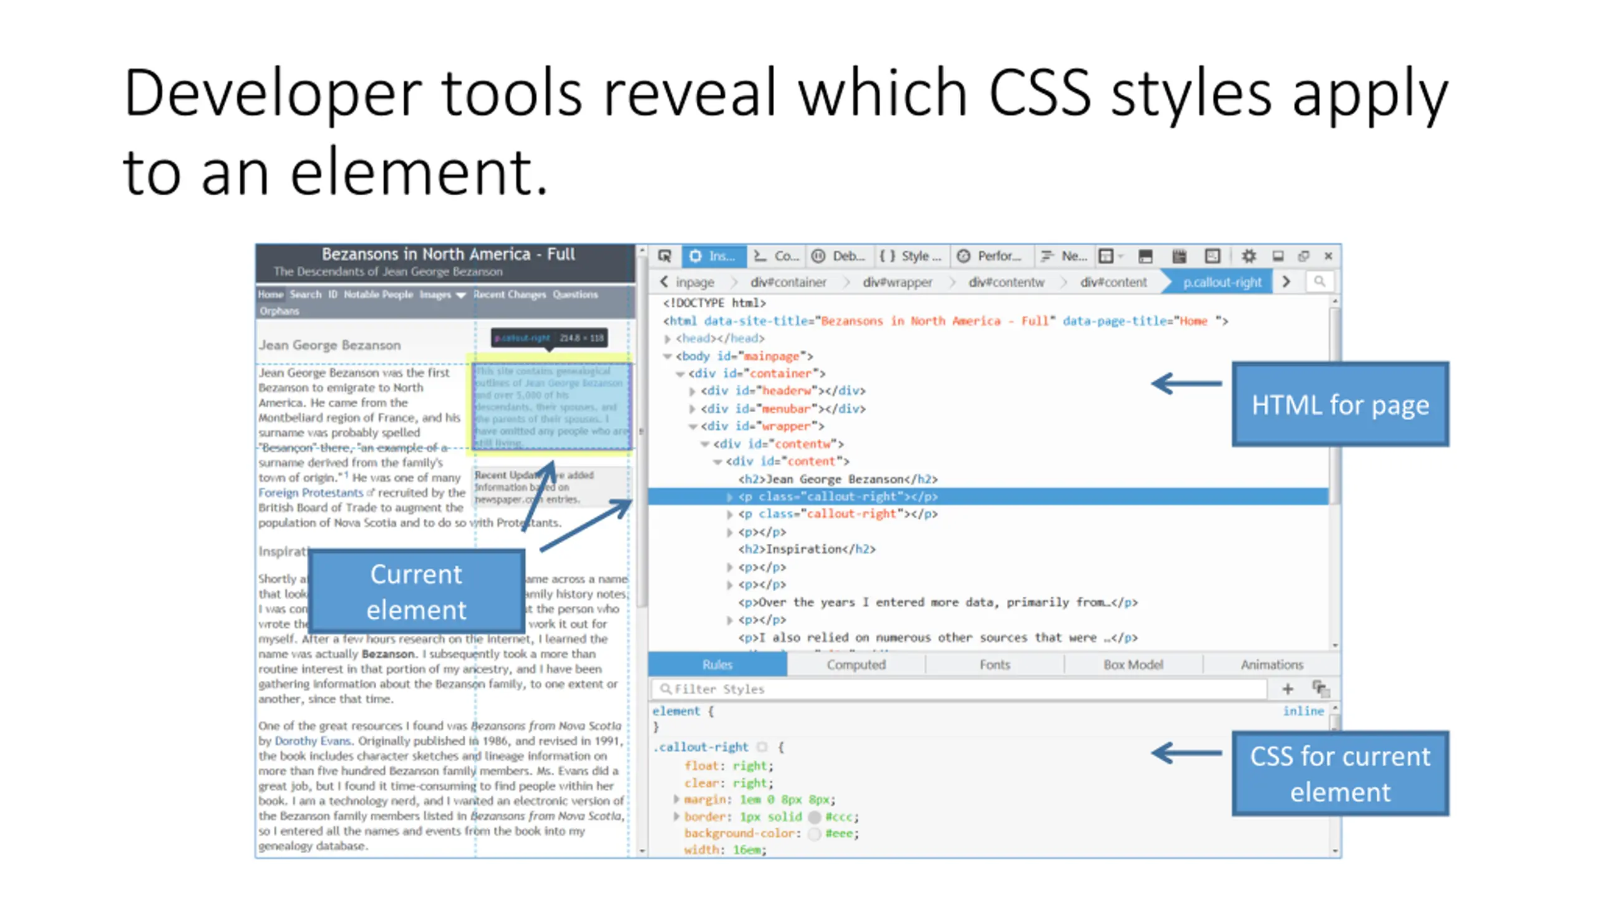The width and height of the screenshot is (1597, 898).
Task: Activate the pick-element-from-page tool
Action: coord(664,256)
